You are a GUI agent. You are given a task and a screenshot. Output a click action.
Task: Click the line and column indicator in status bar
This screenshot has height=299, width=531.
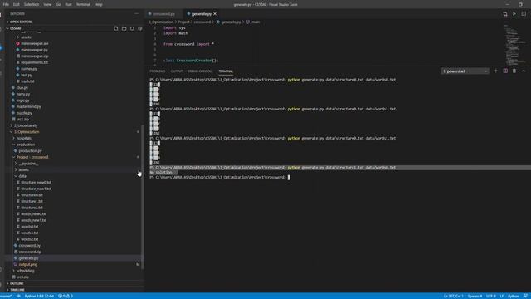(x=453, y=296)
